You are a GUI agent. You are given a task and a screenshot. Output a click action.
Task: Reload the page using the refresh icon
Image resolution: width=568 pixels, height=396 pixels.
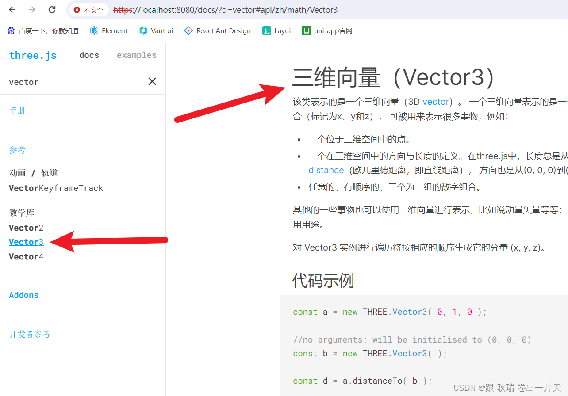click(x=52, y=10)
